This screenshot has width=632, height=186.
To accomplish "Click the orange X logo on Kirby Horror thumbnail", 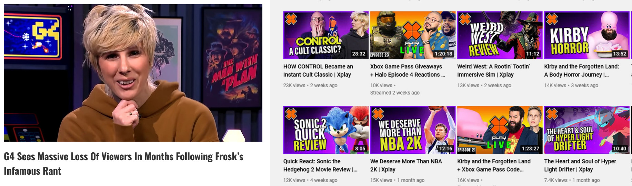I will click(x=552, y=19).
